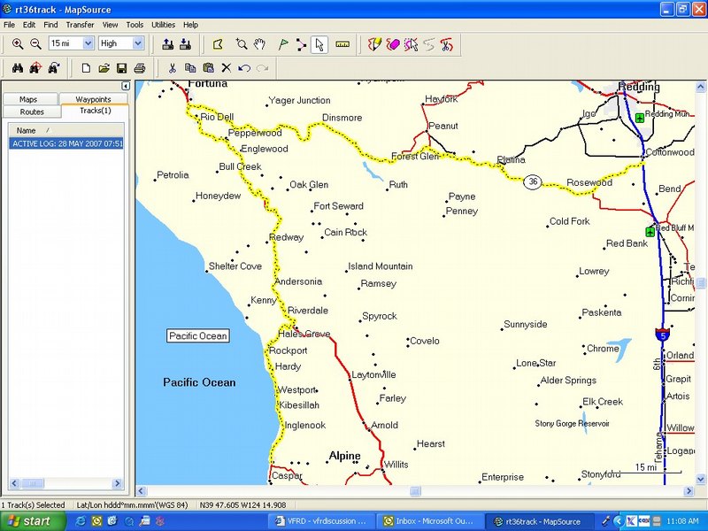Viewport: 708px width, 531px height.
Task: Select the ACTIVE LOG track entry
Action: tap(66, 143)
